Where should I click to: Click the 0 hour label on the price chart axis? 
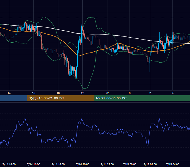[x=130, y=93]
